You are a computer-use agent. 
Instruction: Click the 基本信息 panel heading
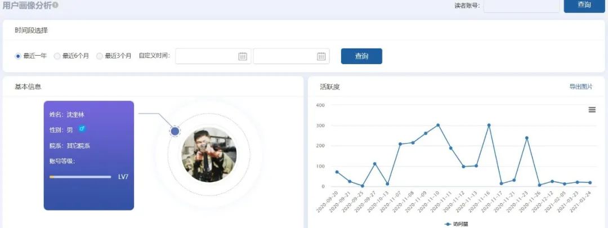pyautogui.click(x=28, y=87)
